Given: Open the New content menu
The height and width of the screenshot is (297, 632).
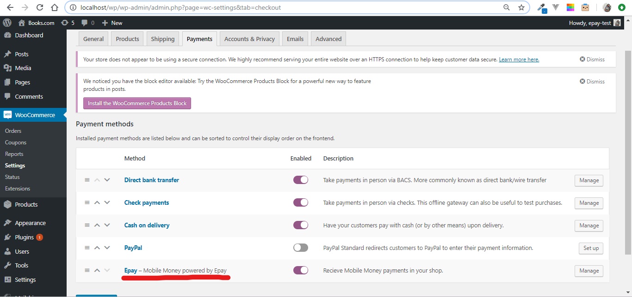Looking at the screenshot, I should click(x=112, y=23).
